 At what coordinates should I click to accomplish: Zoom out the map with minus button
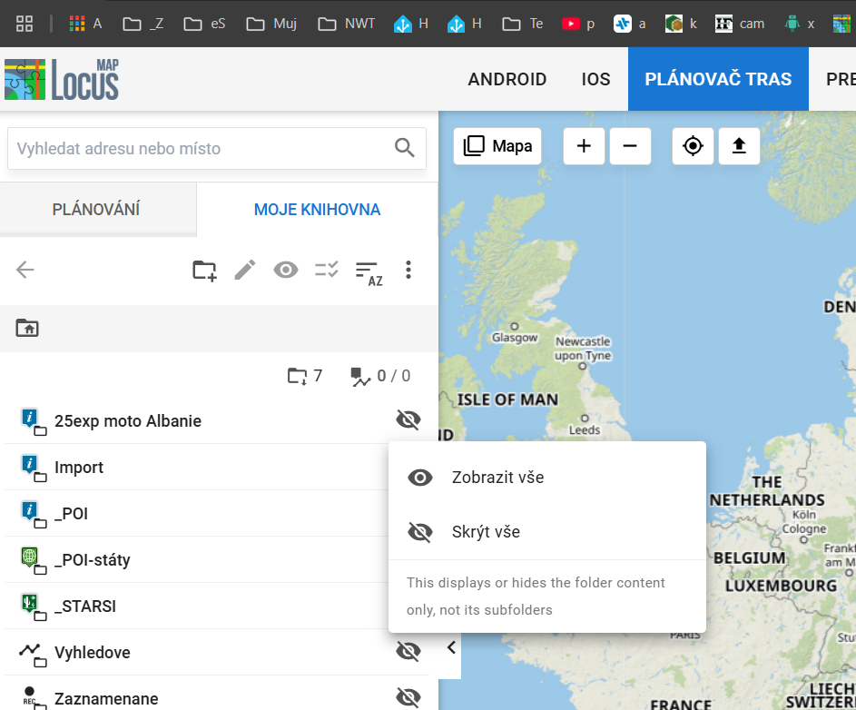[630, 146]
